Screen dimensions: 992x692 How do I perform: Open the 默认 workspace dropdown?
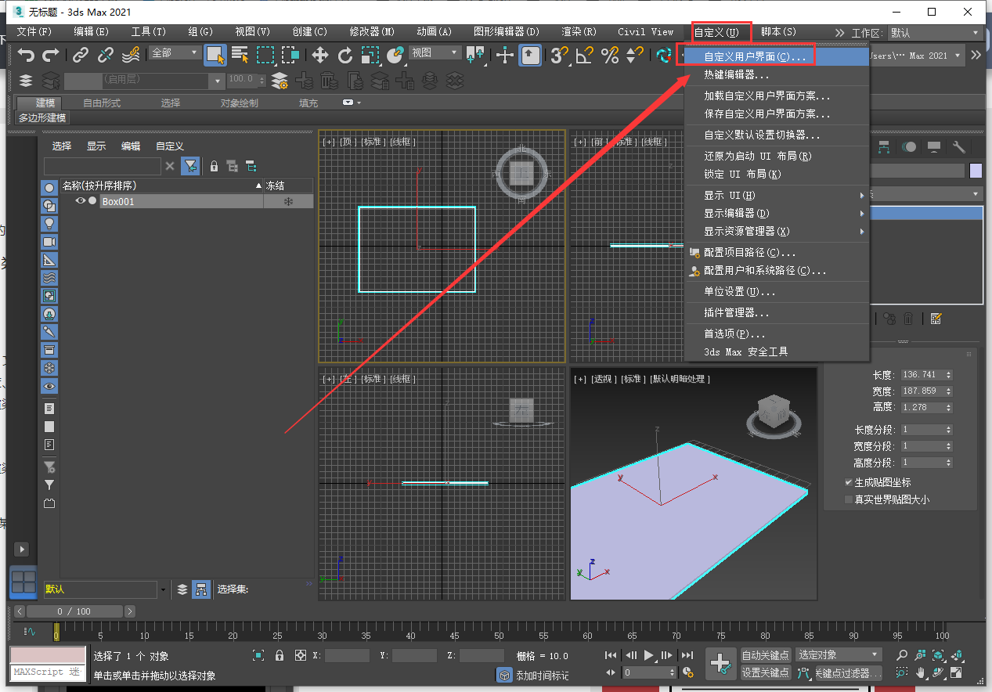(x=935, y=33)
